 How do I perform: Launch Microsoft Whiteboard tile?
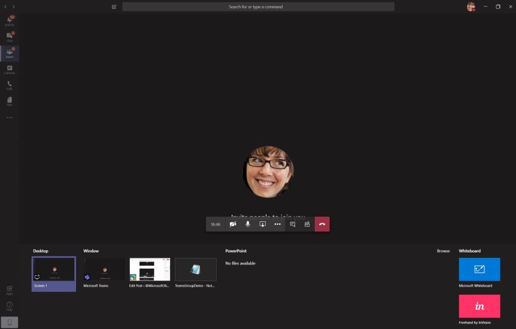pos(479,270)
